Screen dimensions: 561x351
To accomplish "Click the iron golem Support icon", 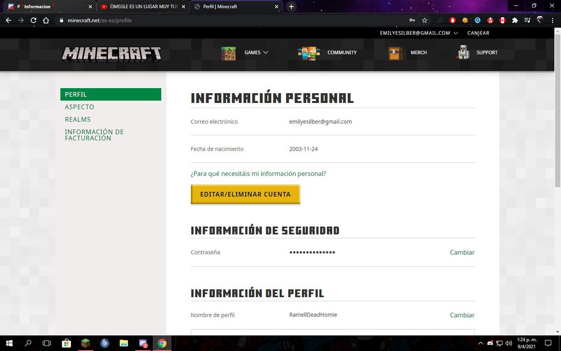I will point(463,52).
